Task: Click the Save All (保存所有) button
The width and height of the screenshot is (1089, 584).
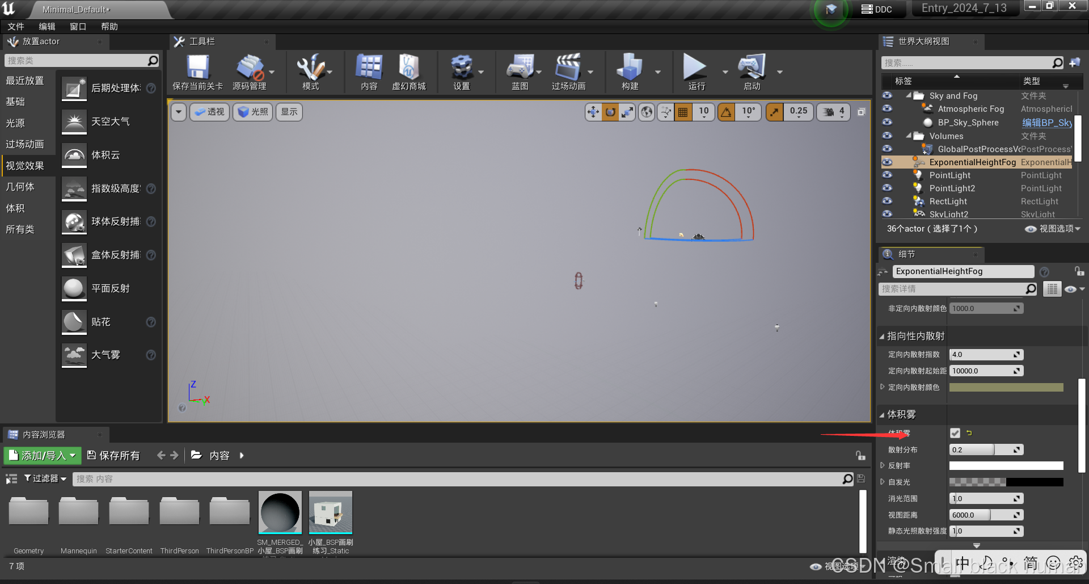Action: [113, 455]
